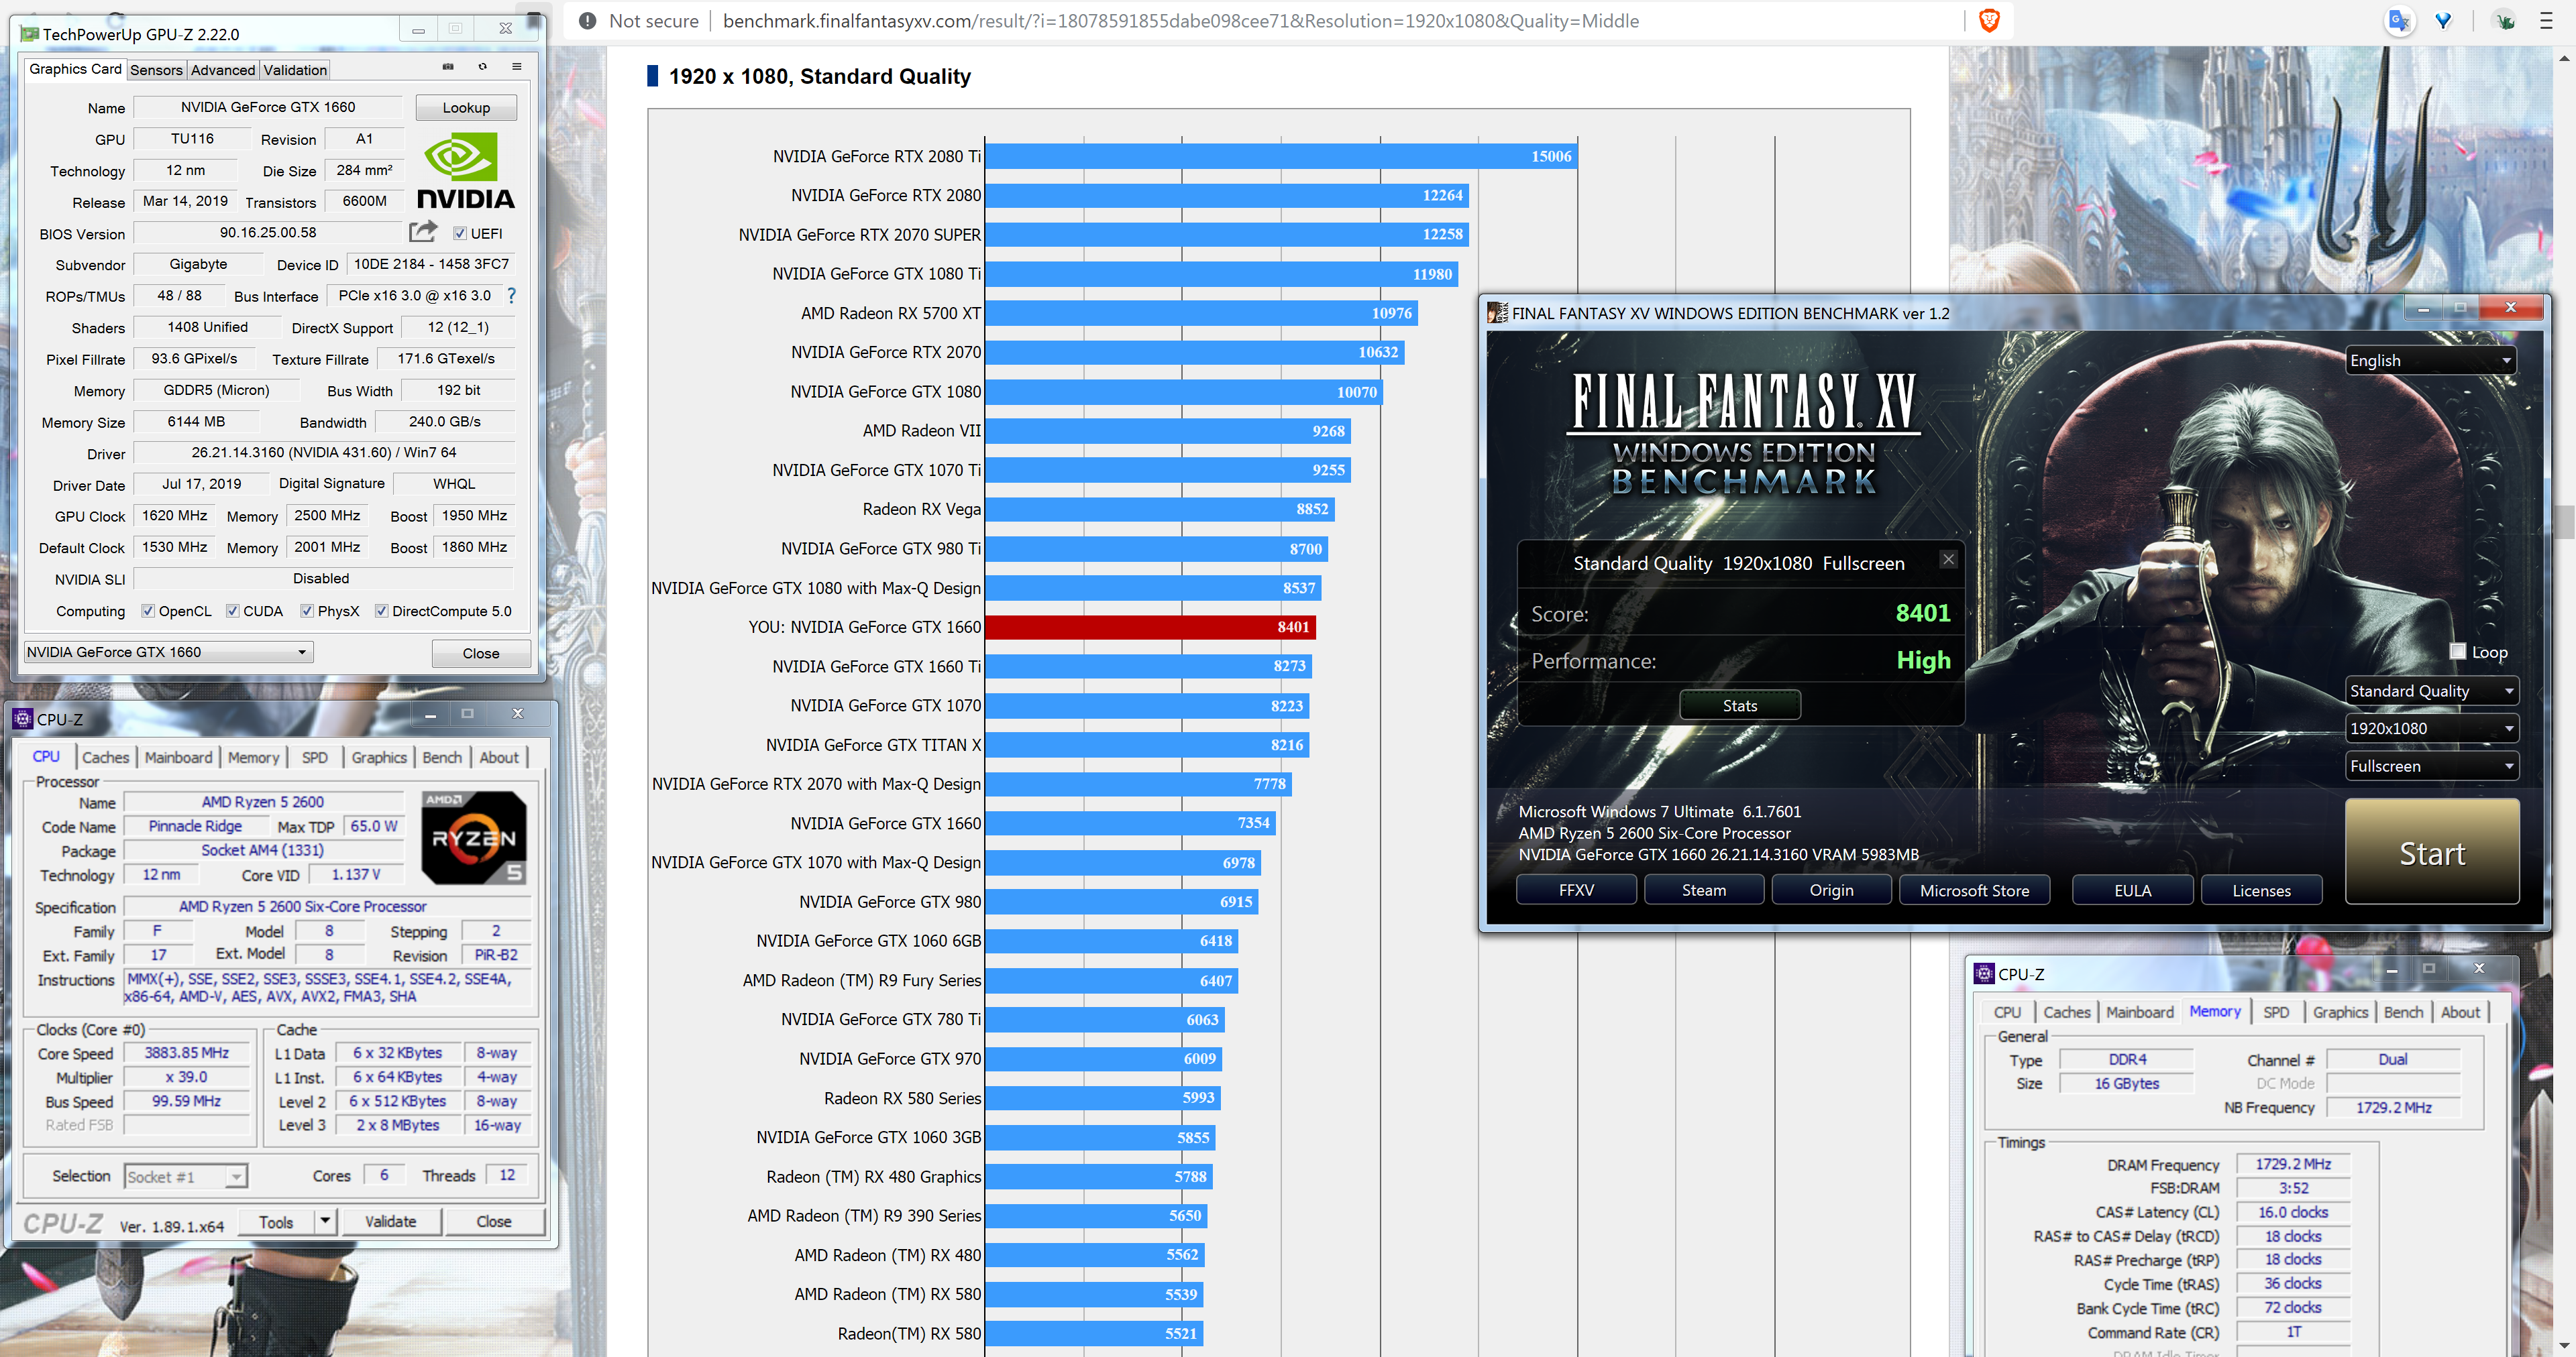Click the DRAM Frequency value 1729.2 MHz
This screenshot has width=2576, height=1357.
2292,1164
